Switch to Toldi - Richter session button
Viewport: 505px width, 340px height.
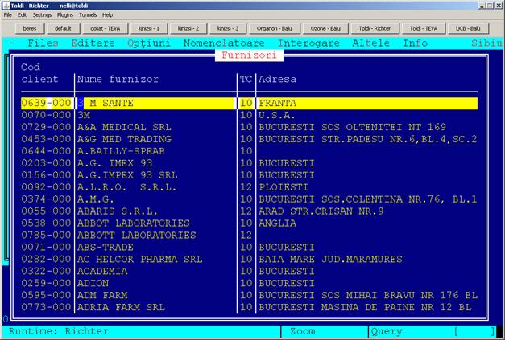point(375,28)
